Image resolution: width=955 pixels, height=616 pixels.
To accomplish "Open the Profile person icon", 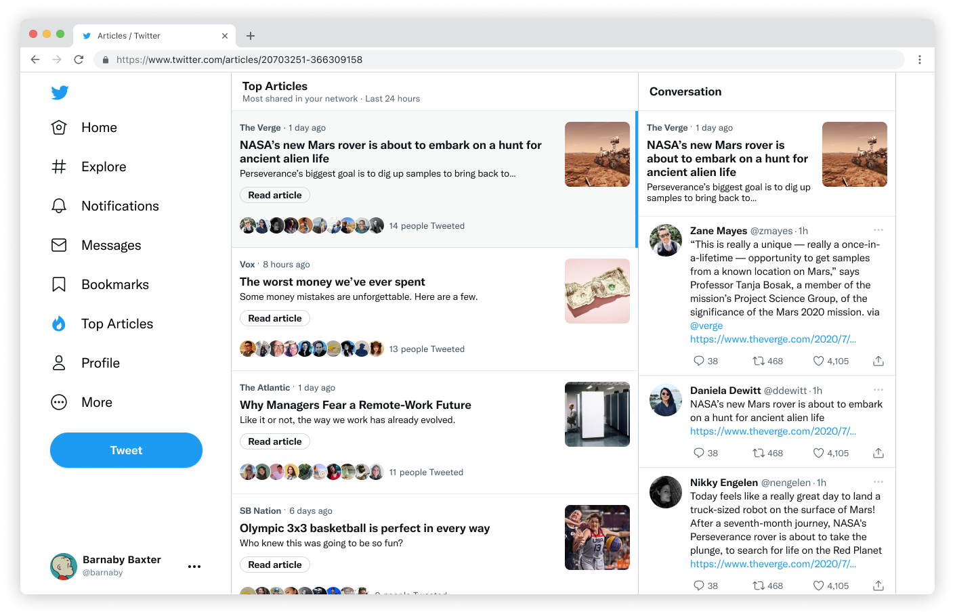I will 59,363.
